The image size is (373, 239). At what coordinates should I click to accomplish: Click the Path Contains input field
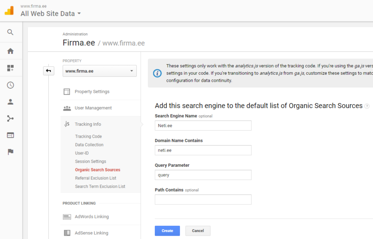click(203, 199)
